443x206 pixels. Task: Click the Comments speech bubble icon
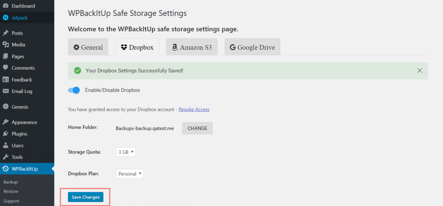point(5,68)
